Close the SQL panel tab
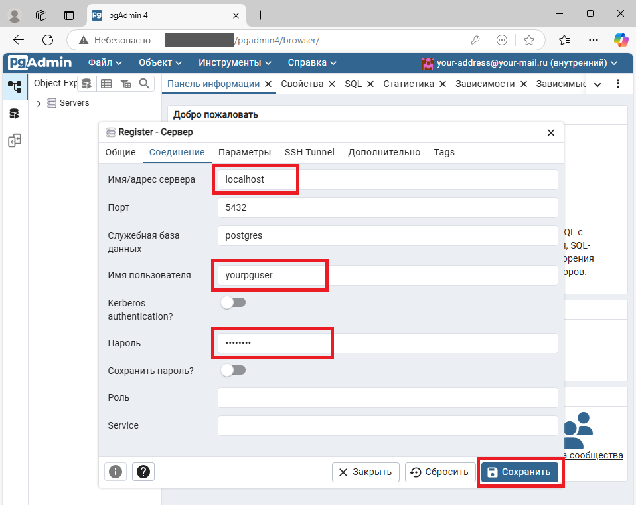Screen dimensions: 636x505 (370, 84)
